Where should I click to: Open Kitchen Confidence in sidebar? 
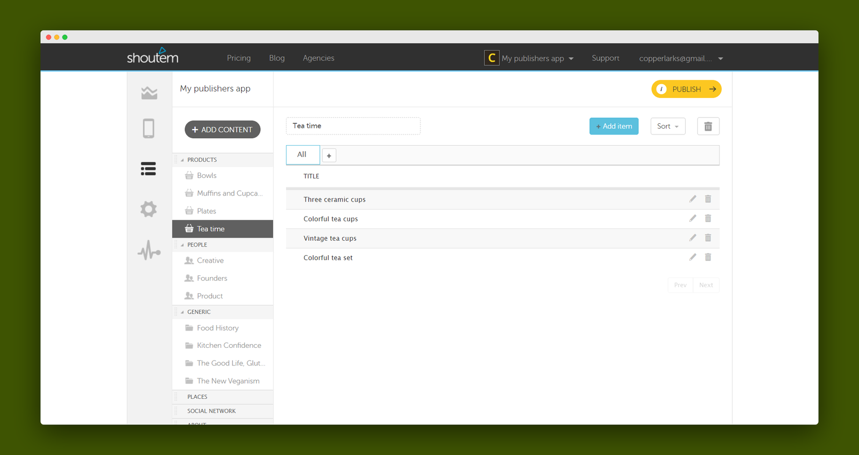[x=223, y=346]
